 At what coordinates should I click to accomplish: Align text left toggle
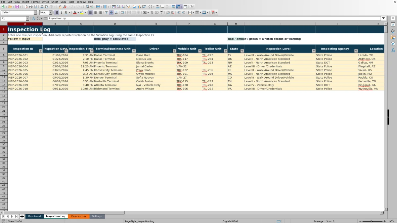90,13
